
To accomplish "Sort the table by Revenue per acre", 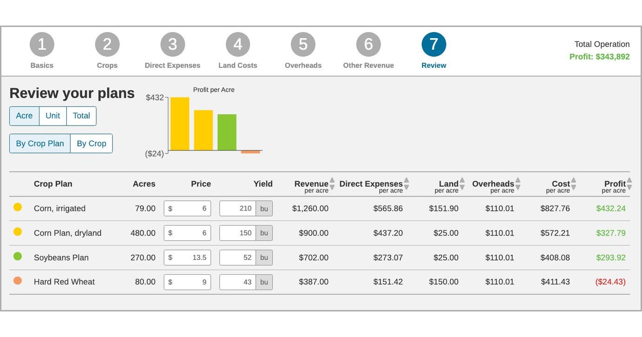I will pyautogui.click(x=332, y=184).
